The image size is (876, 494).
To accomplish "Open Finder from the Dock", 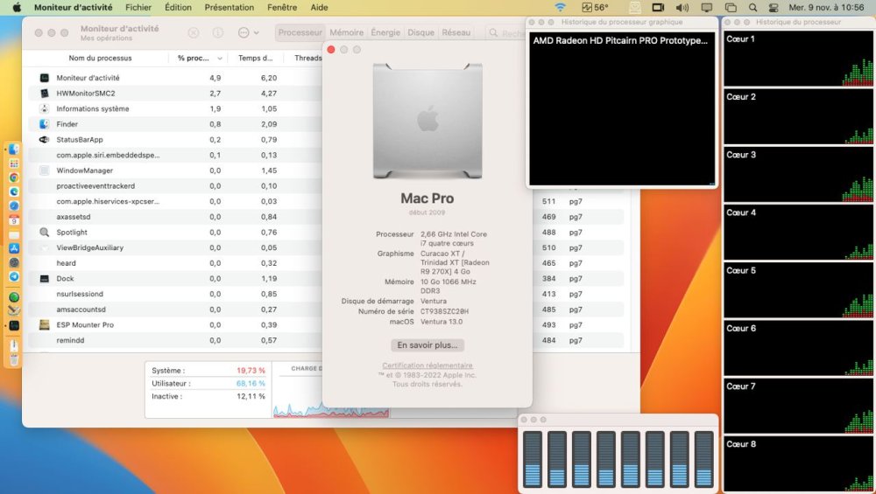I will pos(14,150).
